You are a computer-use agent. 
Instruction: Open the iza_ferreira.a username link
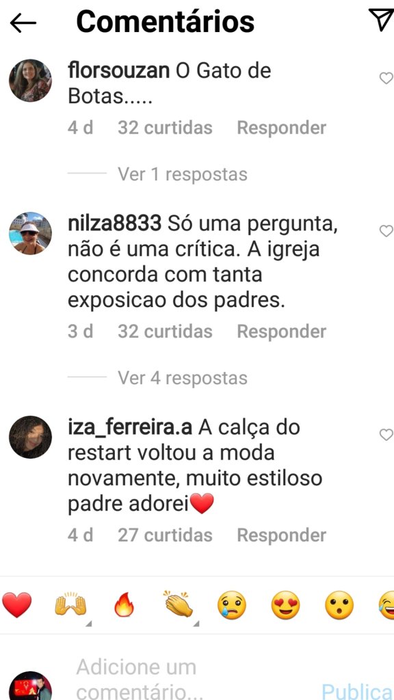pyautogui.click(x=130, y=428)
